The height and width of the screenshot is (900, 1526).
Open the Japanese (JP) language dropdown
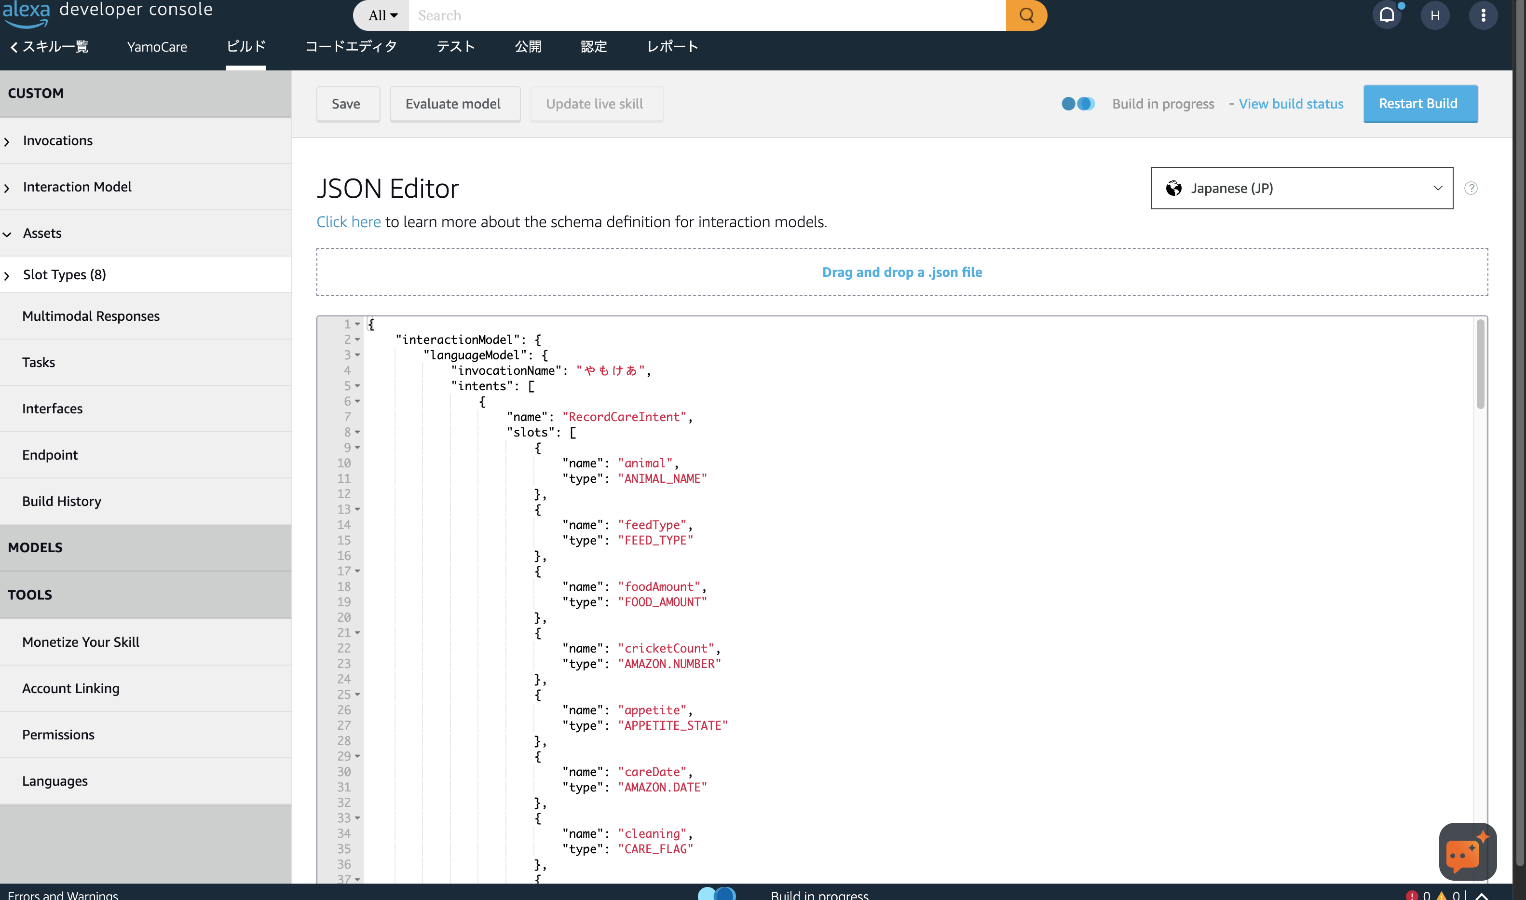1302,188
